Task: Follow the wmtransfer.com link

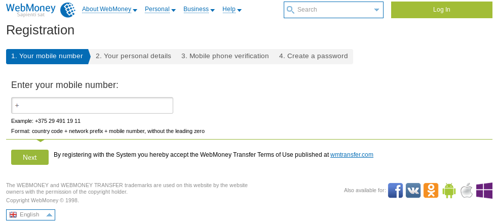Action: coord(352,155)
